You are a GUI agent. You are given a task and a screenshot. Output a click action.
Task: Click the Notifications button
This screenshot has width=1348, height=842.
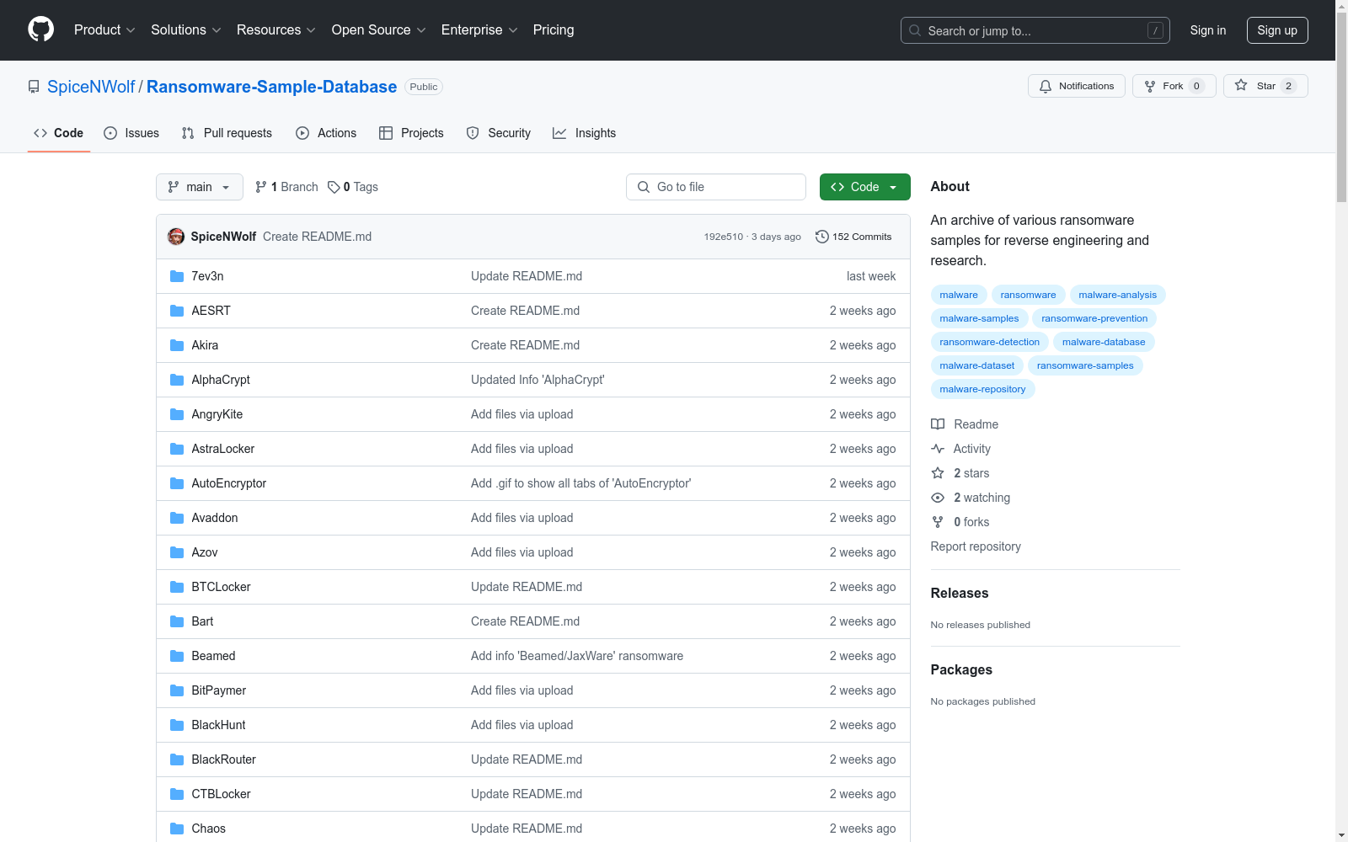[1077, 86]
